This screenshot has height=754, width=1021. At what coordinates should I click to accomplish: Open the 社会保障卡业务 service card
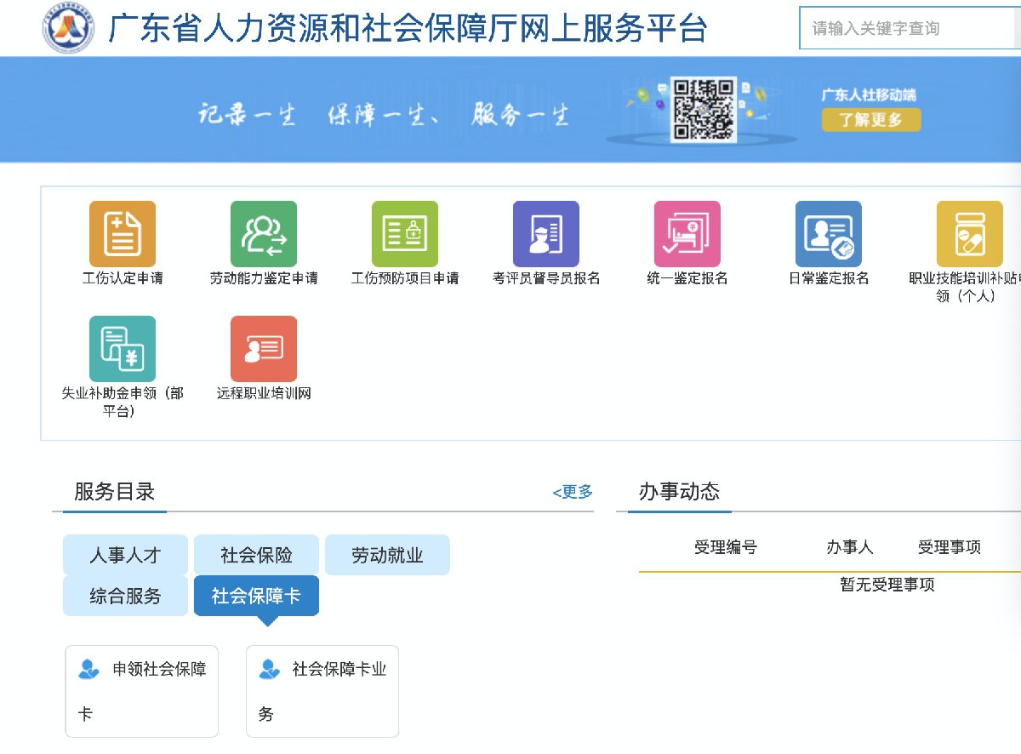tap(322, 691)
